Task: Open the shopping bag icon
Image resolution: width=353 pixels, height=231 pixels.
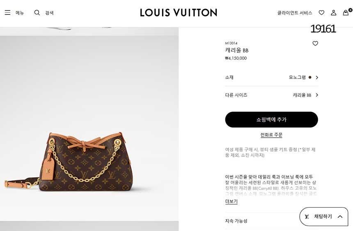Action: pyautogui.click(x=346, y=13)
